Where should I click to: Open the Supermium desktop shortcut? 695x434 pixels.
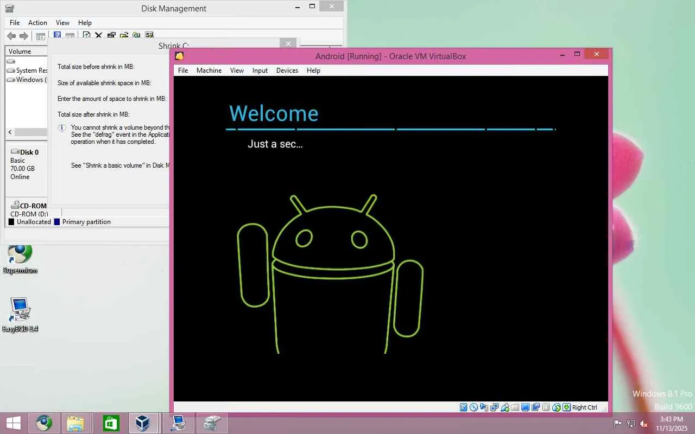click(20, 259)
